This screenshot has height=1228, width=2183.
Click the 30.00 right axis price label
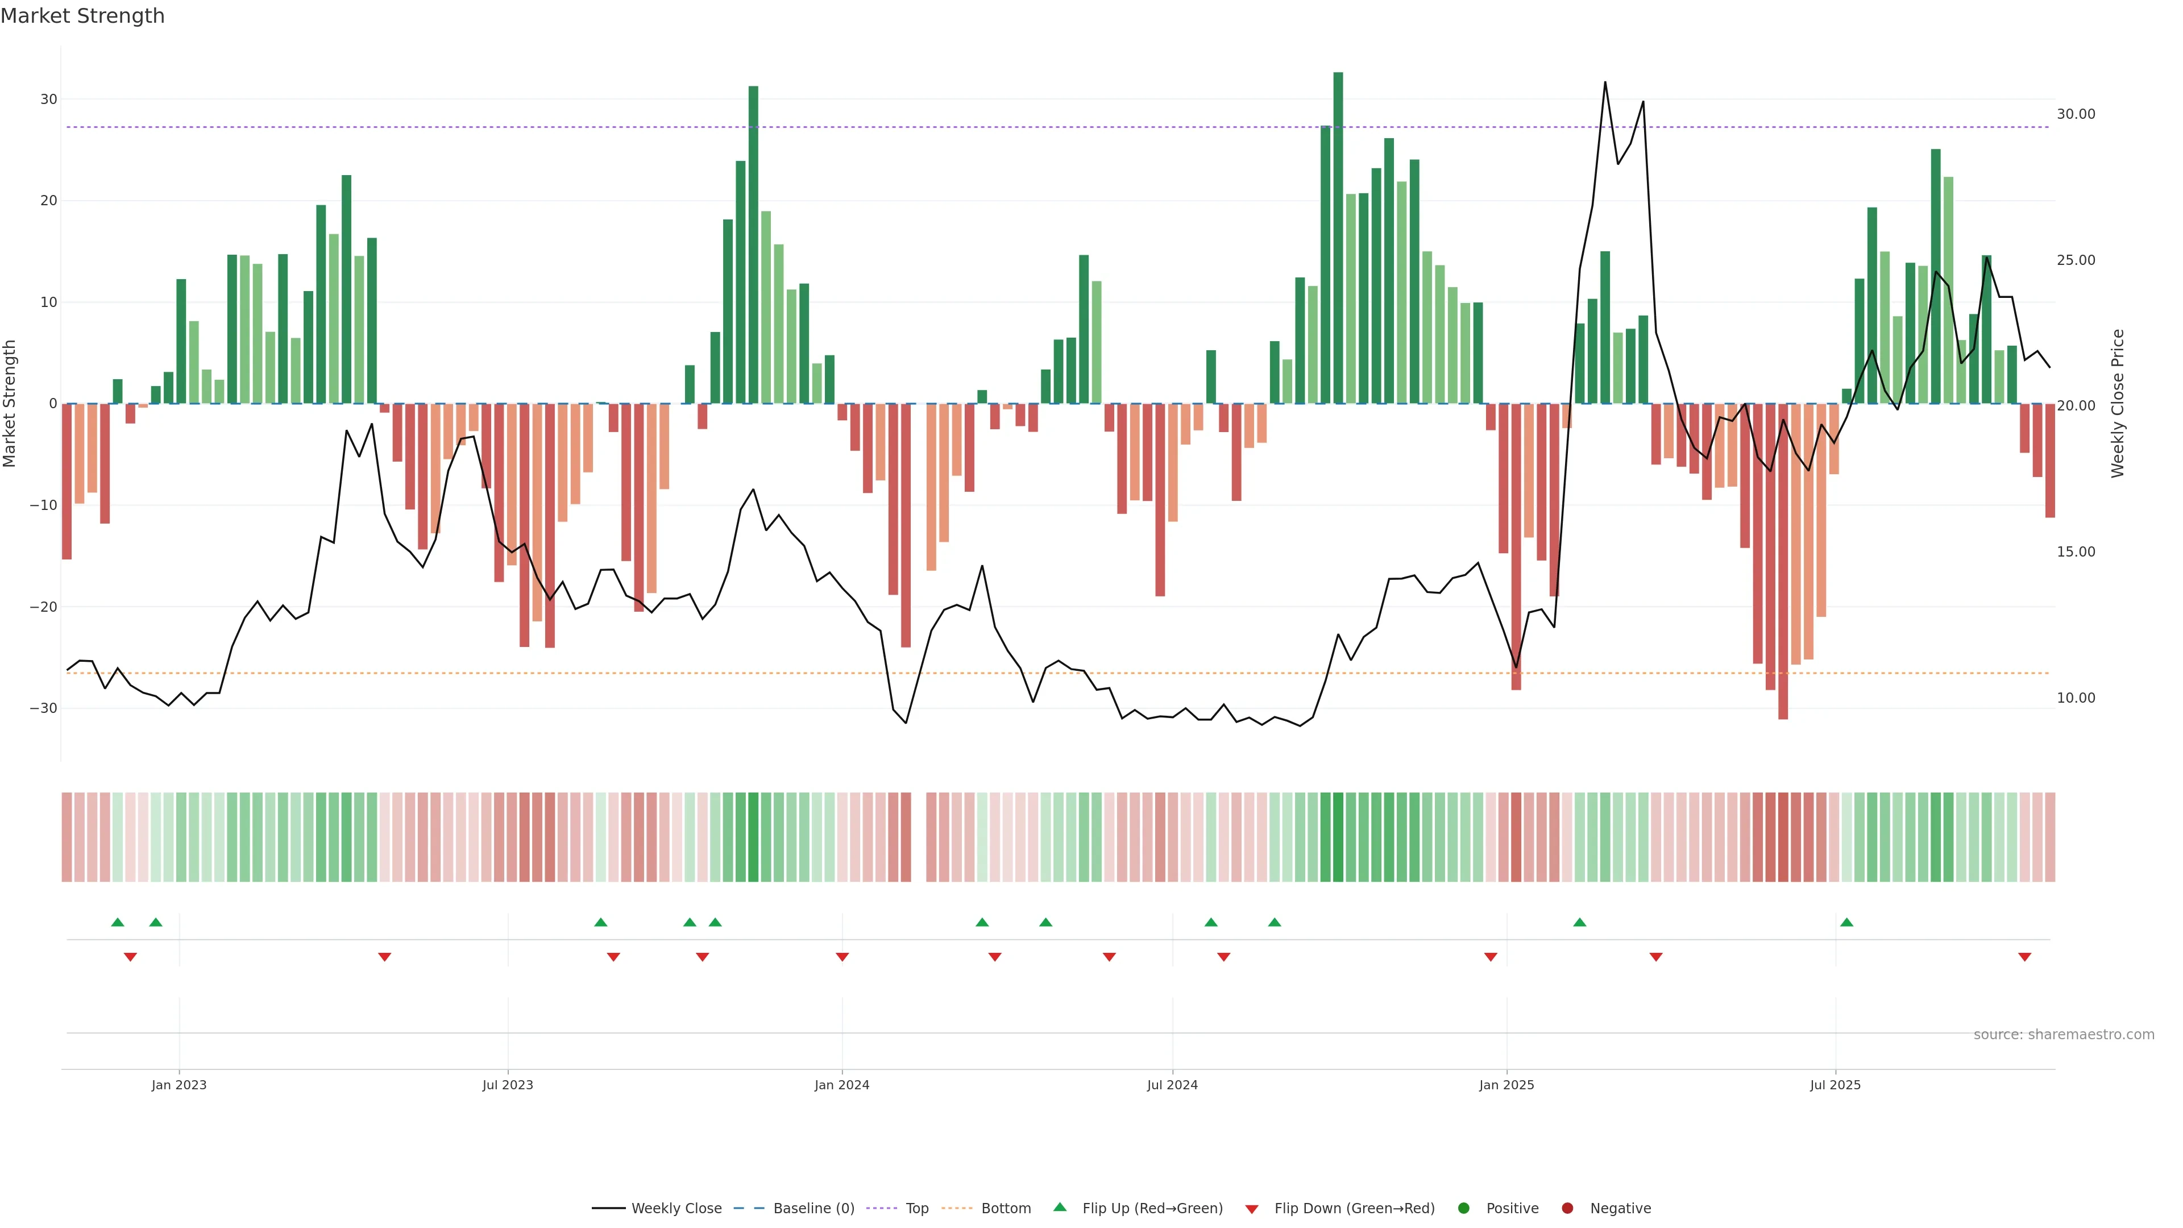[2076, 114]
